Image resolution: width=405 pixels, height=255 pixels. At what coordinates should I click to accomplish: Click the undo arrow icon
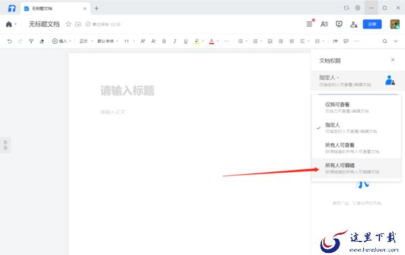pyautogui.click(x=9, y=41)
